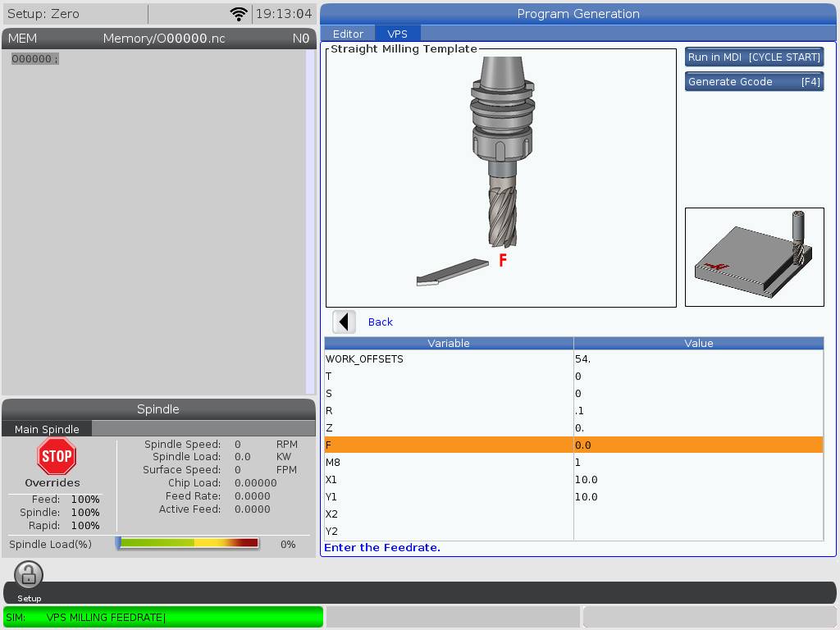Click the back arrow icon
The image size is (840, 630).
pyautogui.click(x=344, y=322)
